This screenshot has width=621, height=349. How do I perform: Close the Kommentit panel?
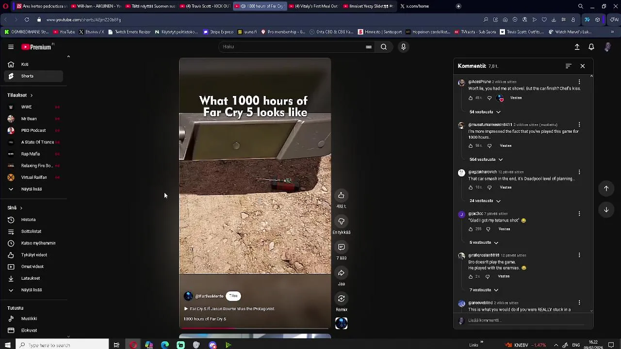(583, 66)
